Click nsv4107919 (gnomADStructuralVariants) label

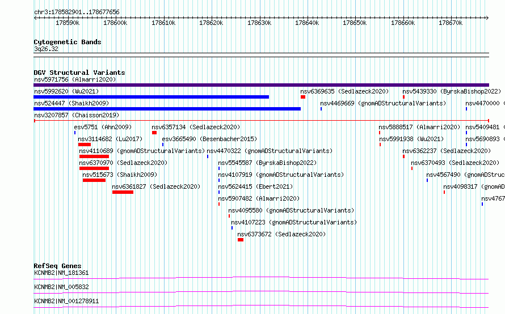(x=281, y=175)
